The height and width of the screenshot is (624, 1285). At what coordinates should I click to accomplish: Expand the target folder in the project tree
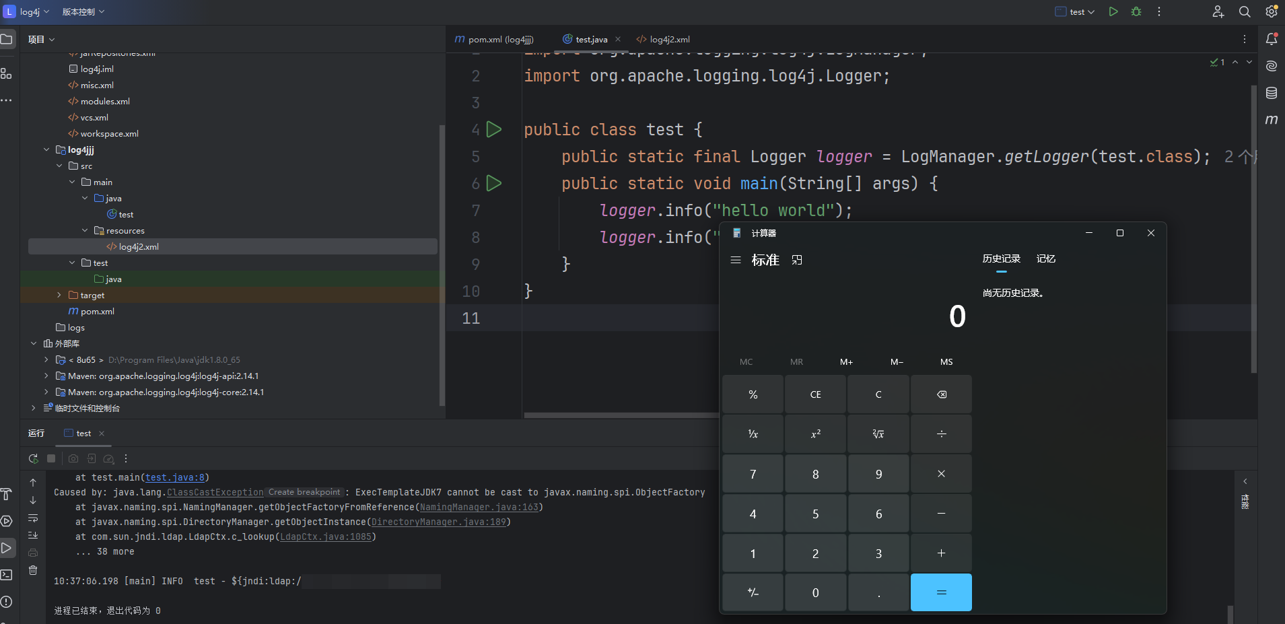click(x=59, y=296)
